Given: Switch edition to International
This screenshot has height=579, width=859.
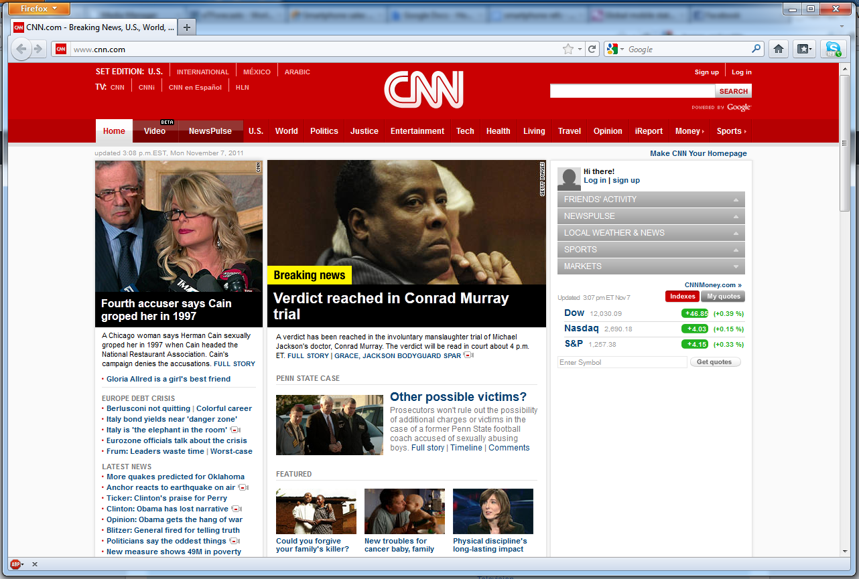Looking at the screenshot, I should tap(203, 72).
